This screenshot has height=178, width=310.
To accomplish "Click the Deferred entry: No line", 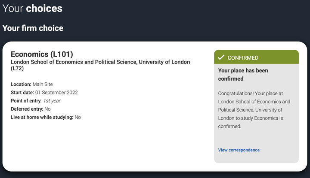I will tap(31, 109).
